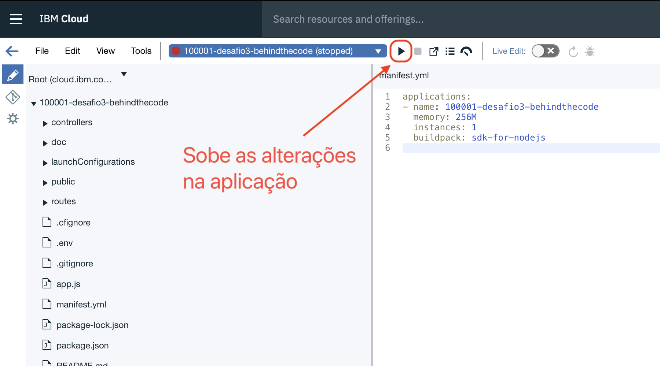660x366 pixels.
Task: Expand the routes folder
Action: 45,202
